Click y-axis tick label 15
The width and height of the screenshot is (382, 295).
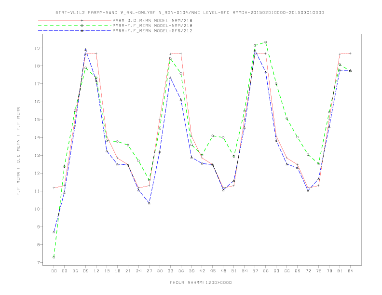pyautogui.click(x=37, y=120)
